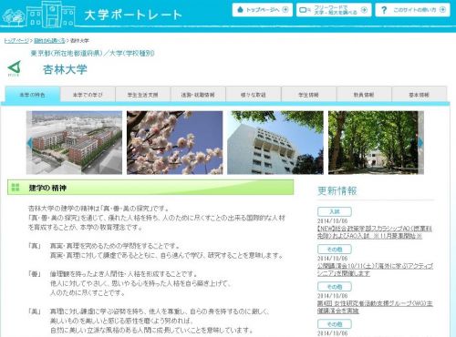Open the 様々な取組 tab

pos(254,95)
